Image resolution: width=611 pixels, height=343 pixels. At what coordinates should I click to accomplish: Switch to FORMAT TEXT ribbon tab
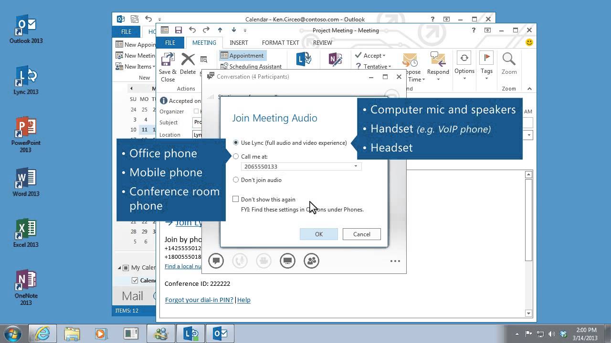coord(281,42)
